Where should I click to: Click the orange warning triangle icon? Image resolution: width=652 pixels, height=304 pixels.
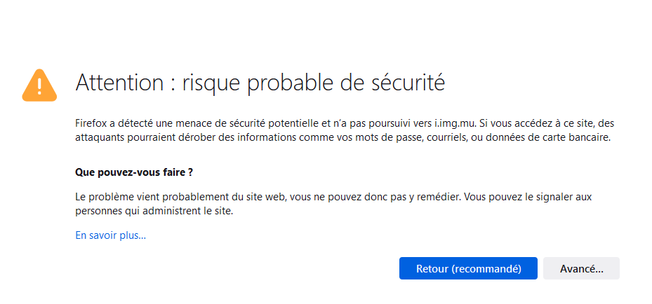39,85
